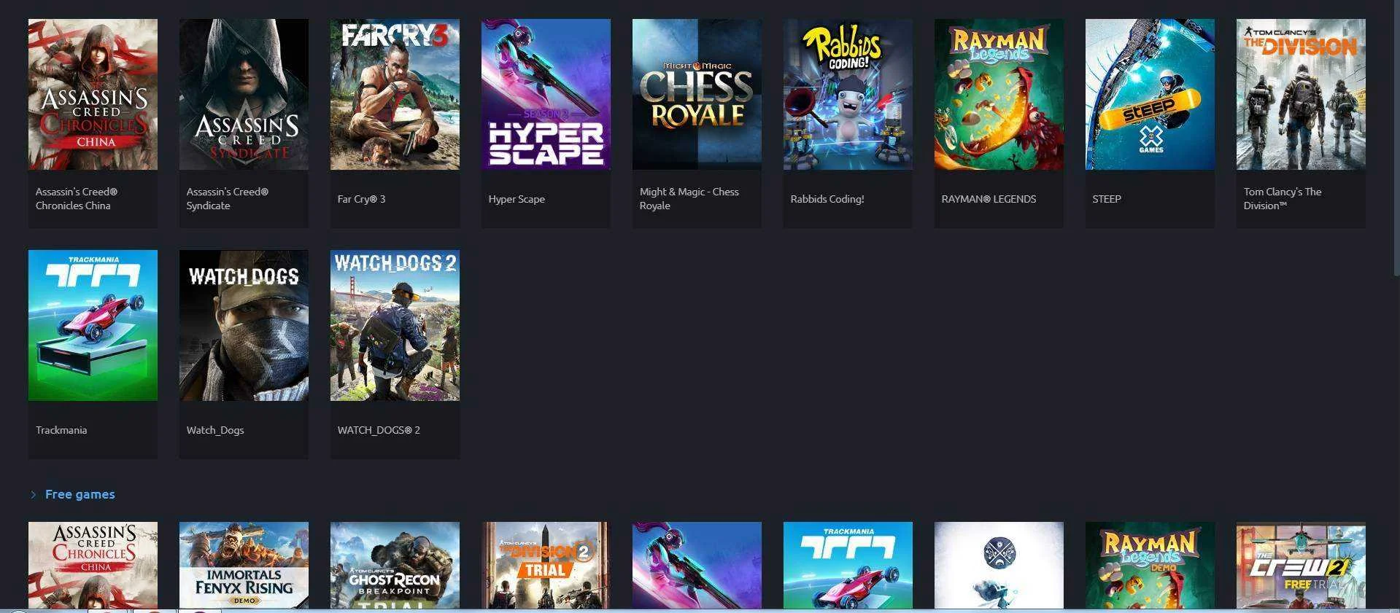Click the 'Might & Magic - Chess Royale' title
The width and height of the screenshot is (1400, 613).
click(x=689, y=199)
